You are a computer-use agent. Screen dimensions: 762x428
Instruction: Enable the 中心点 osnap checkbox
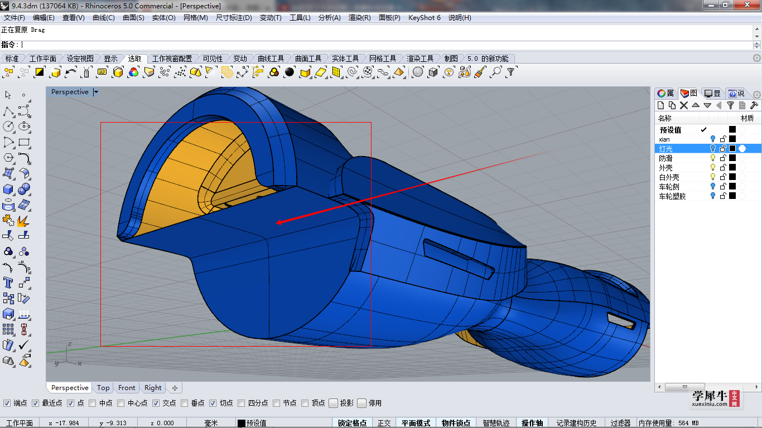pos(122,403)
